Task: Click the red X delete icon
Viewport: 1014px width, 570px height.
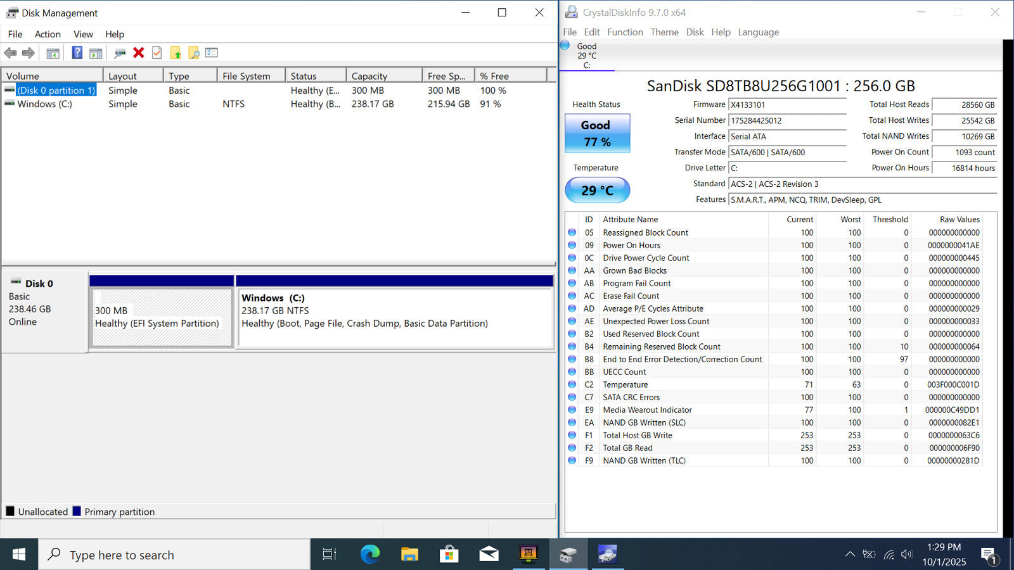Action: coord(139,53)
